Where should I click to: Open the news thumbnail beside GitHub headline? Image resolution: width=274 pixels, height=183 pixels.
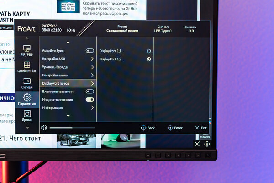(68, 7)
